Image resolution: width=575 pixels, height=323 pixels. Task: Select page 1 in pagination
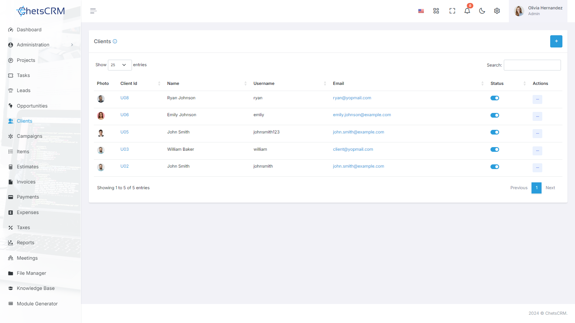pyautogui.click(x=537, y=188)
